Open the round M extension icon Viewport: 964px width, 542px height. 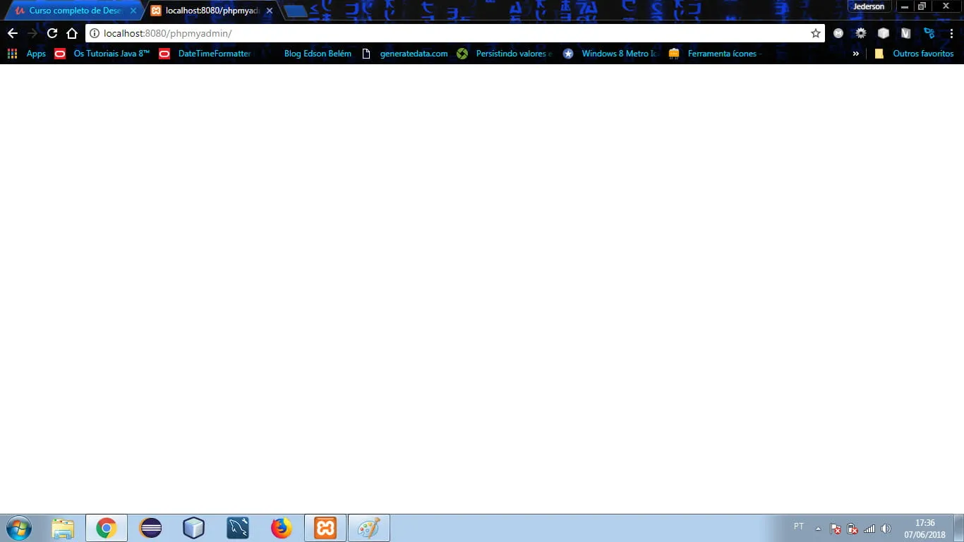[838, 33]
